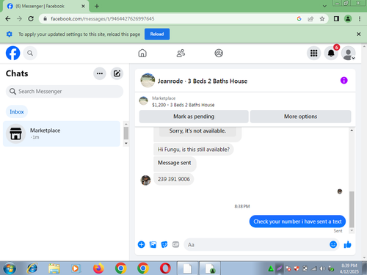This screenshot has width=367, height=275.
Task: Send a thumbs-up like
Action: coord(347,244)
